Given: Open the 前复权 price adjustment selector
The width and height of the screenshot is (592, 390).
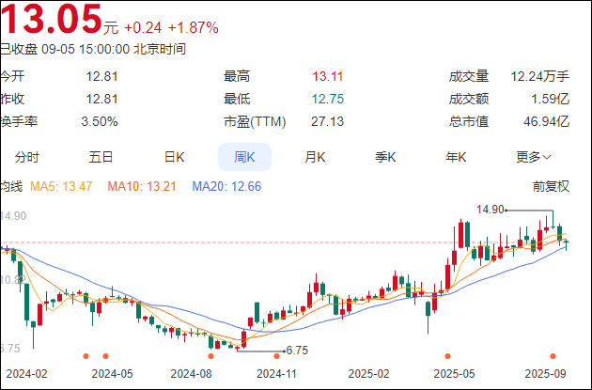Looking at the screenshot, I should click(x=551, y=186).
